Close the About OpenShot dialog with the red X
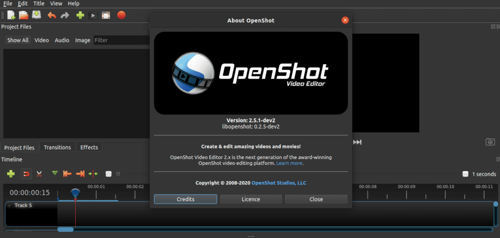The width and height of the screenshot is (500, 238). pos(345,20)
